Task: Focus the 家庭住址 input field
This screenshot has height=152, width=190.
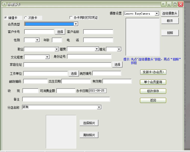Action: [67, 65]
